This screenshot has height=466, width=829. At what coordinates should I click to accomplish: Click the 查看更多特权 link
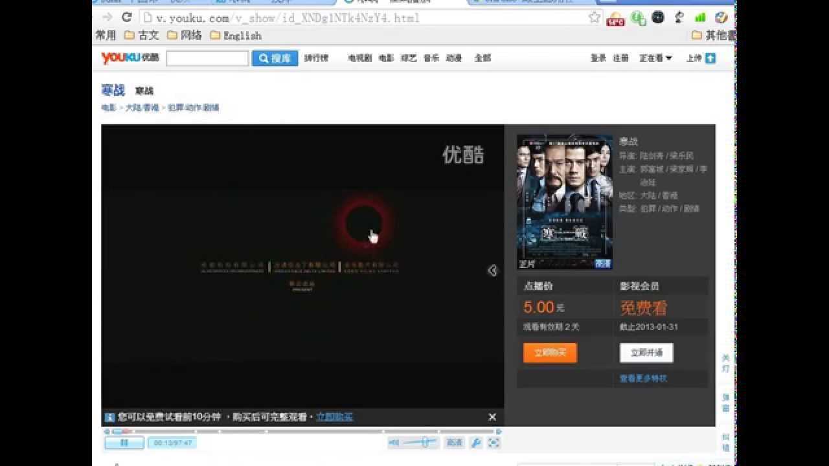[643, 379]
